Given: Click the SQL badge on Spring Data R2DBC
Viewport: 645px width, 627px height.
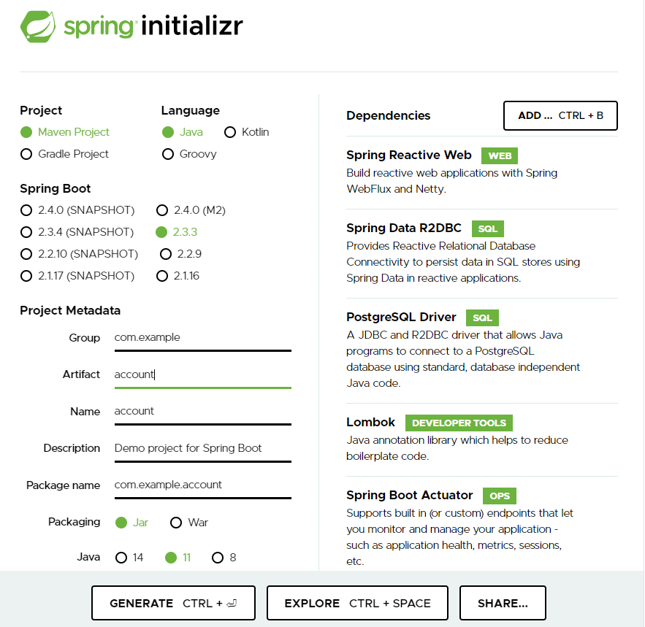Looking at the screenshot, I should [487, 228].
